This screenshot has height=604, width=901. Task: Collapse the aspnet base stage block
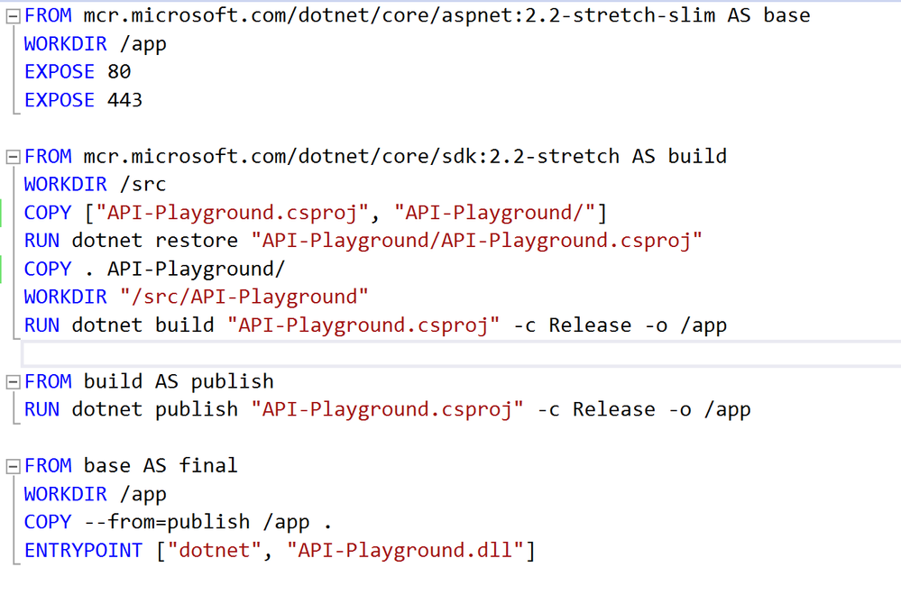(13, 16)
